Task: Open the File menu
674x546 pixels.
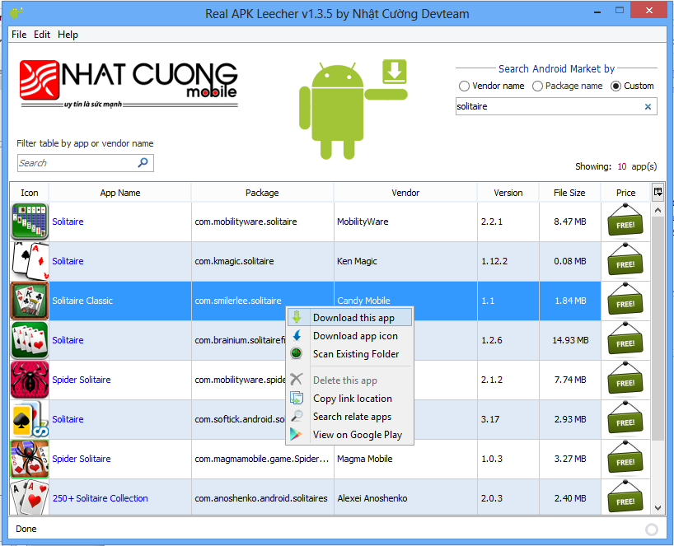Action: pyautogui.click(x=19, y=35)
